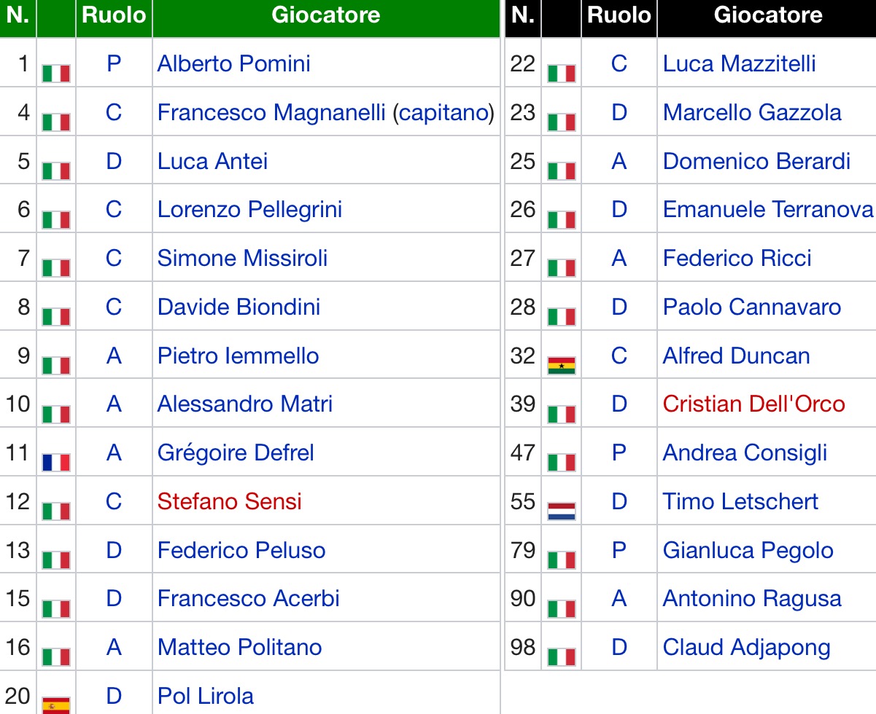Open Francesco Magnanelli's player page

[271, 112]
